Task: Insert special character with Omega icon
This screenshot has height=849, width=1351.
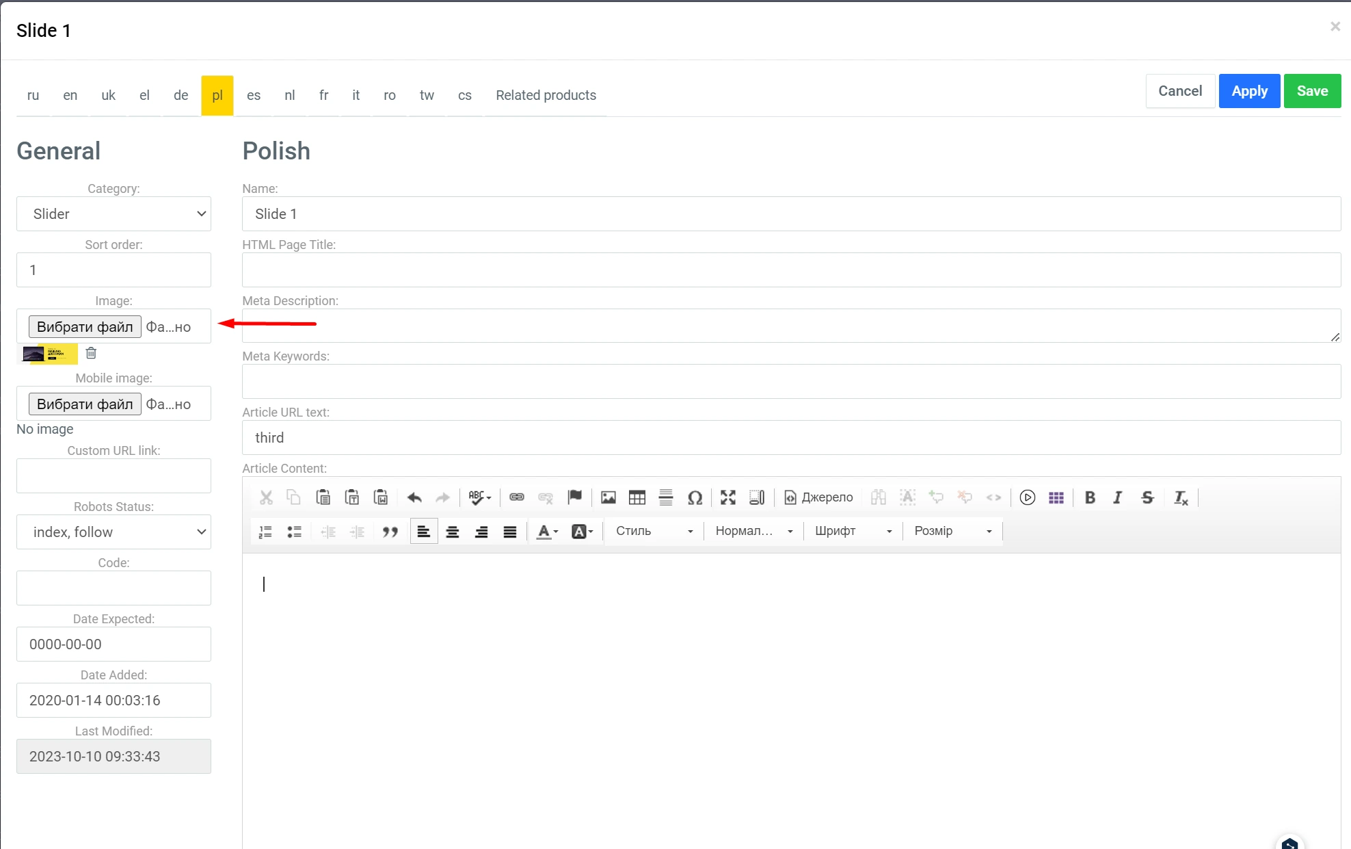Action: (695, 497)
